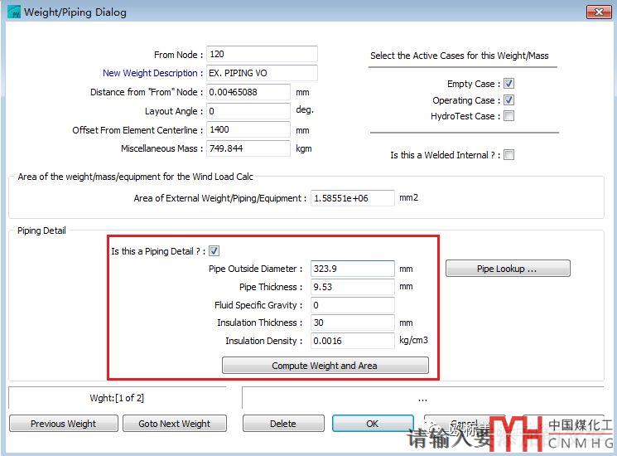Open the Pipe Lookup dialog

click(x=507, y=269)
